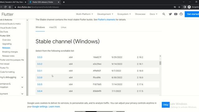The image size is (199, 112).
Task: Expand the Docs dropdown menu
Action: click(153, 14)
